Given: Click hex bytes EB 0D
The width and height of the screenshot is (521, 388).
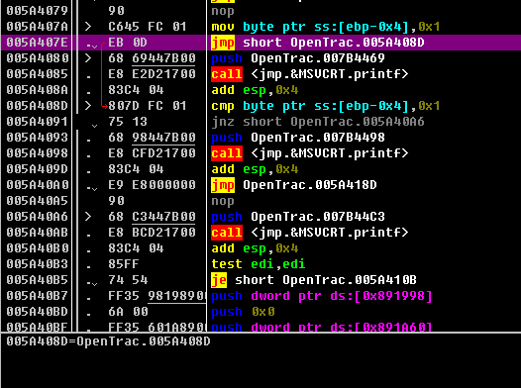Looking at the screenshot, I should tap(128, 43).
